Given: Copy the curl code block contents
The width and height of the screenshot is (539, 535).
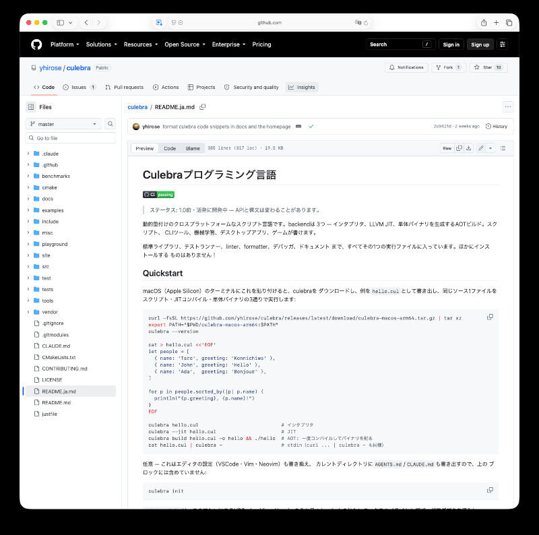Looking at the screenshot, I should pos(490,317).
